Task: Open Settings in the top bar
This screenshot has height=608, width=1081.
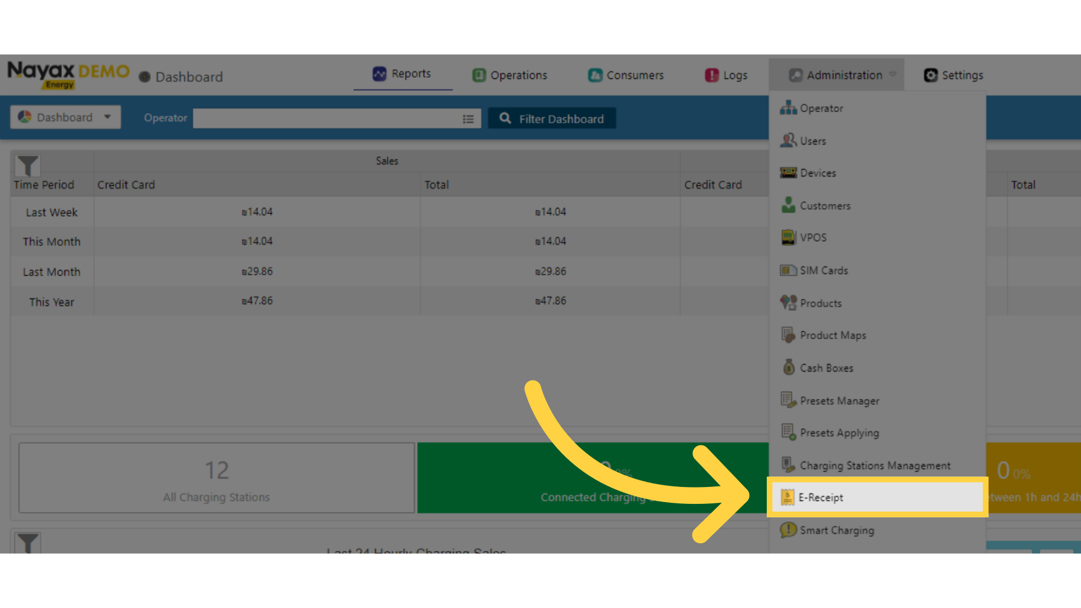Action: click(x=954, y=75)
